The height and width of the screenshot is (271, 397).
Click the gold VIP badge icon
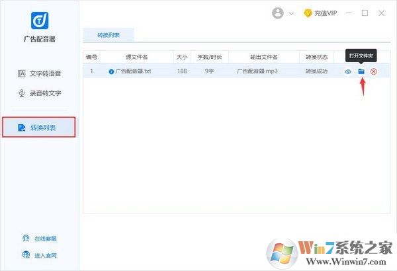[x=308, y=13]
